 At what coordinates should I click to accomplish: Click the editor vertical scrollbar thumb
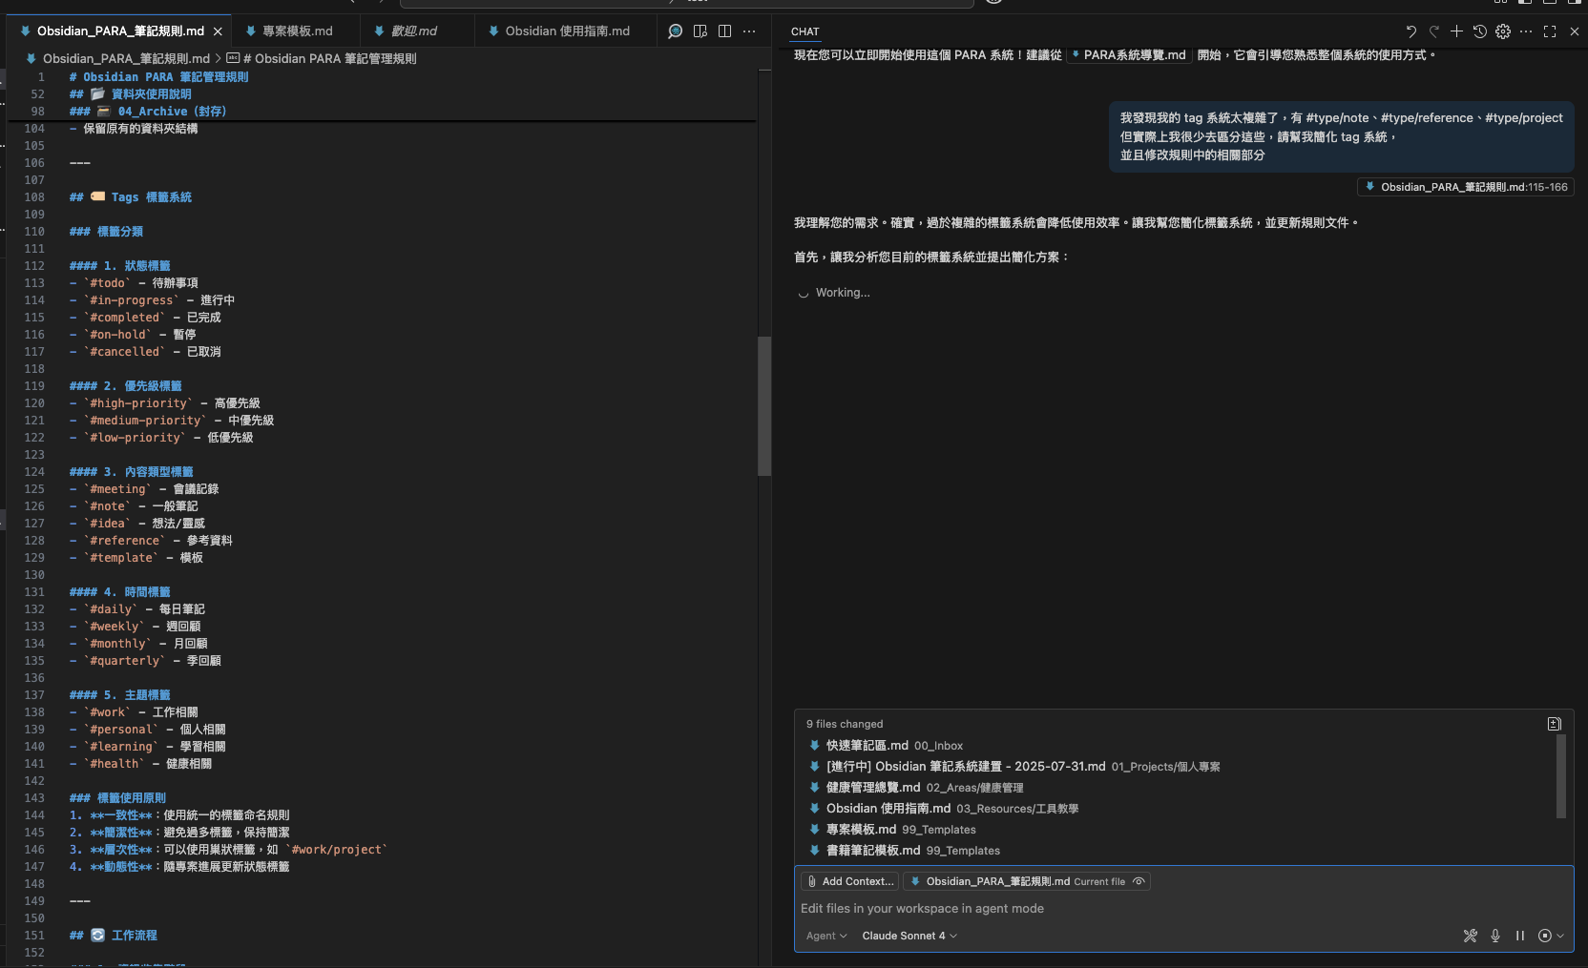pos(764,405)
